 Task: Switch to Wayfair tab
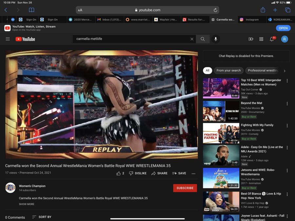pyautogui.click(x=166, y=20)
